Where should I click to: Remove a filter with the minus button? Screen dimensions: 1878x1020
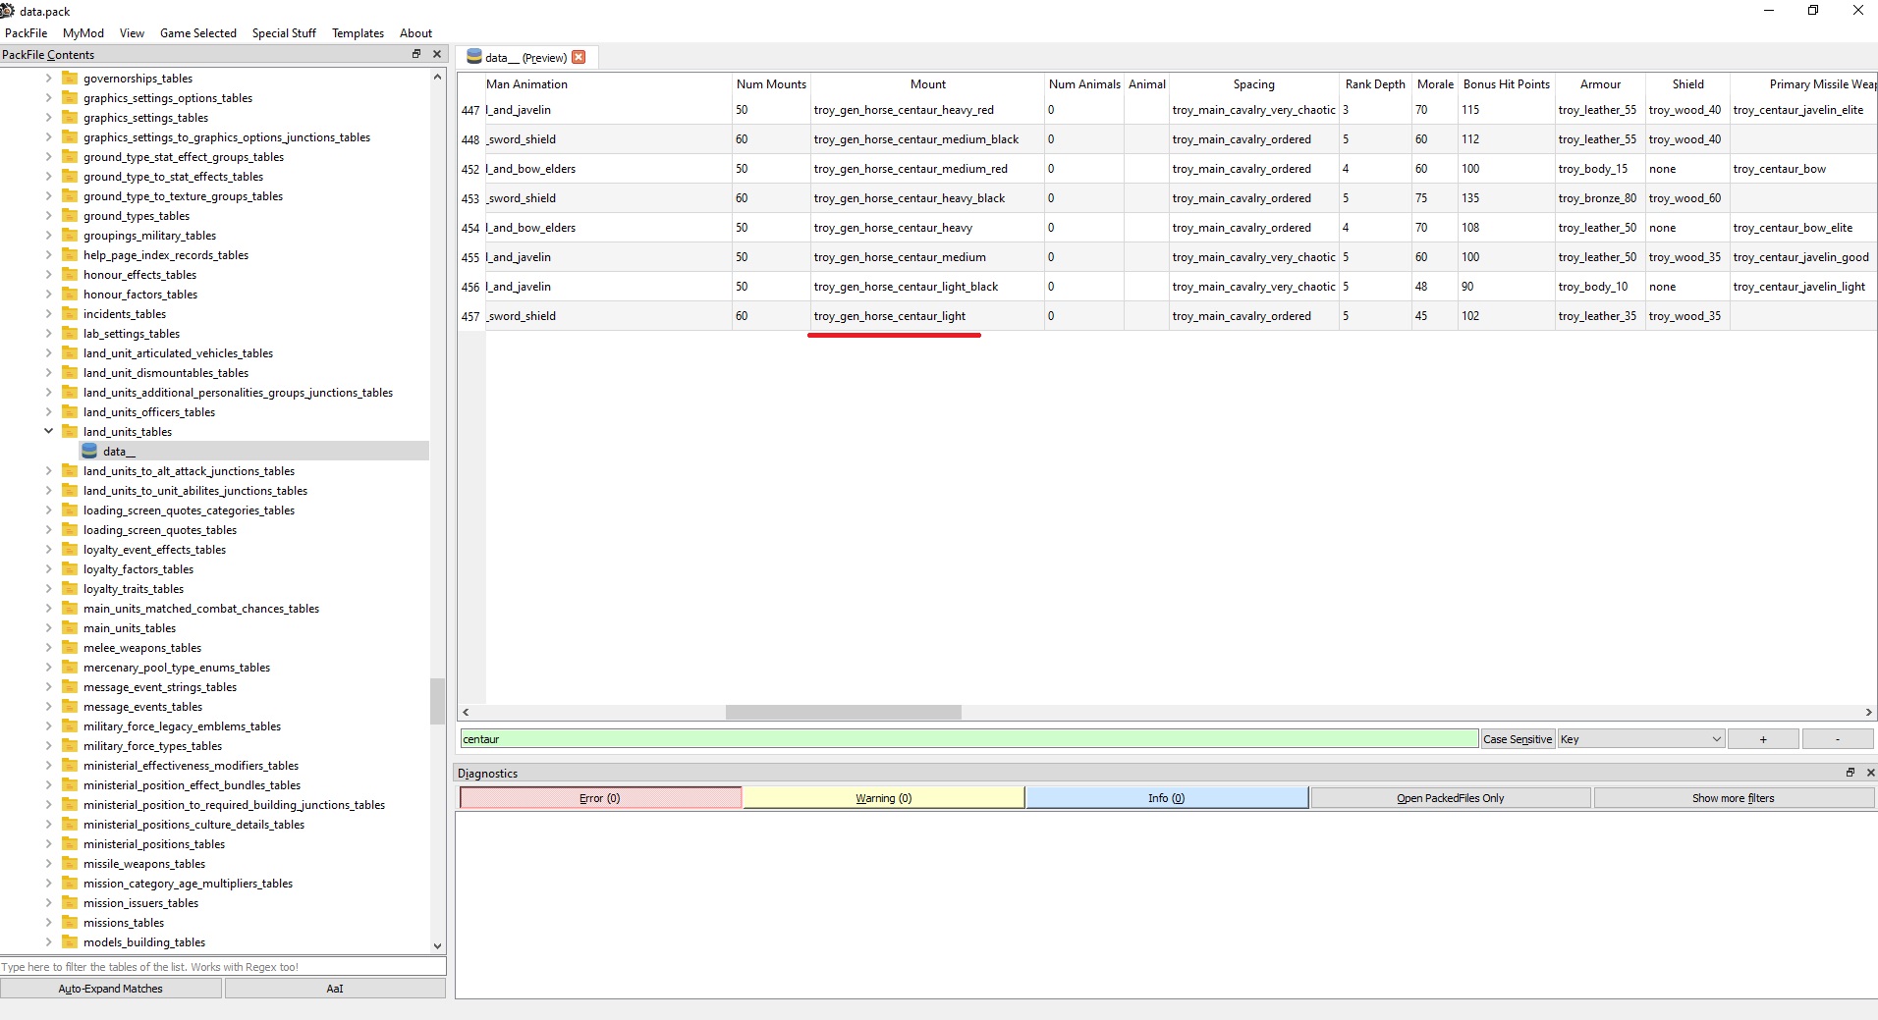pyautogui.click(x=1838, y=739)
